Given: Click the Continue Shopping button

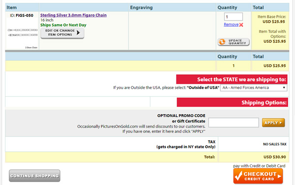Looking at the screenshot, I should tap(34, 176).
